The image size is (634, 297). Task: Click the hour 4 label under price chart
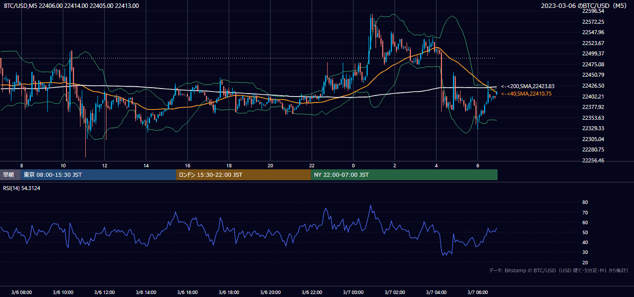click(x=436, y=165)
